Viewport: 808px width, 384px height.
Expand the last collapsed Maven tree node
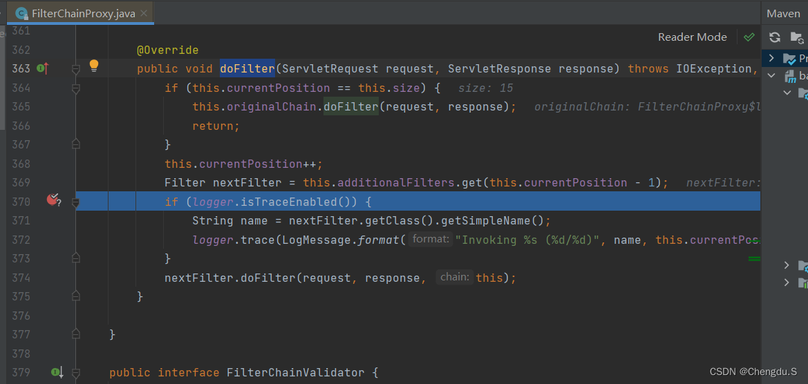787,282
